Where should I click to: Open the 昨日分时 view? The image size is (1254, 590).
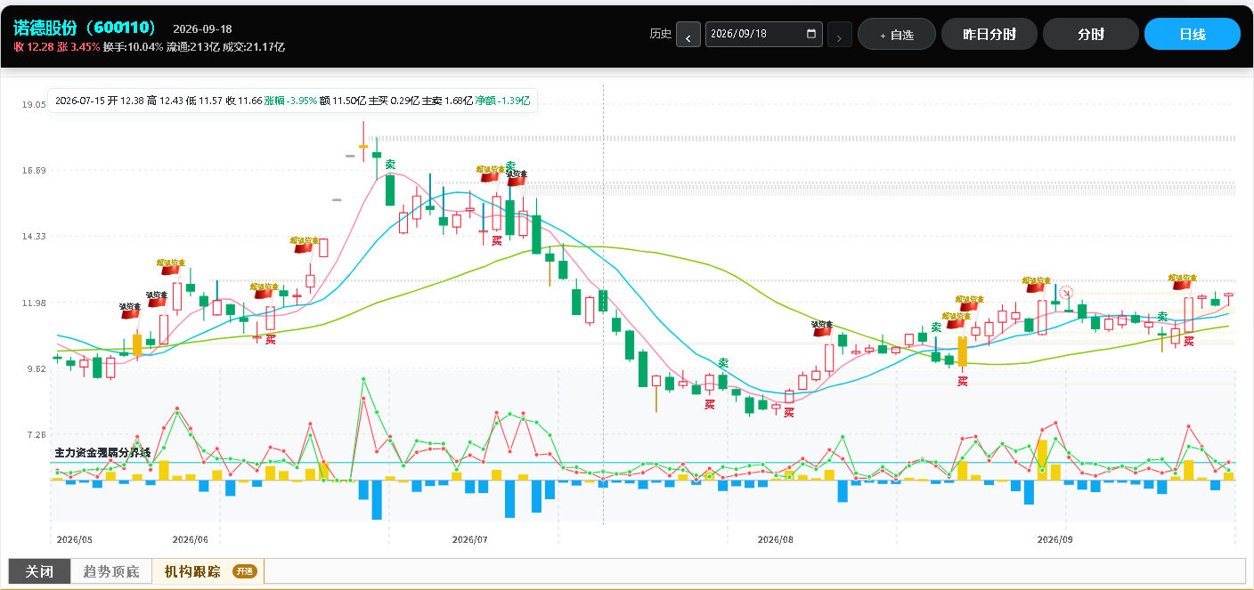click(989, 35)
